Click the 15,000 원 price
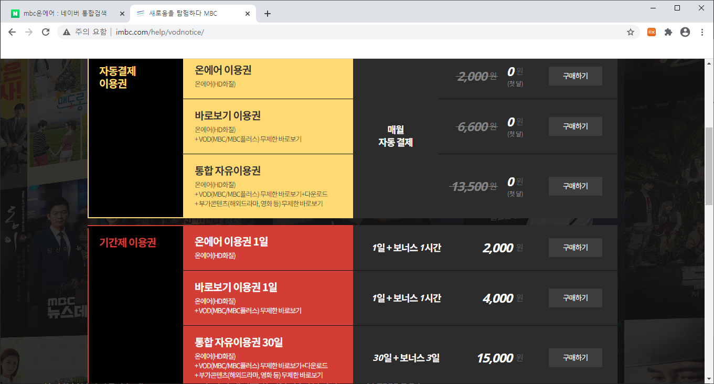The image size is (714, 384). pyautogui.click(x=500, y=358)
